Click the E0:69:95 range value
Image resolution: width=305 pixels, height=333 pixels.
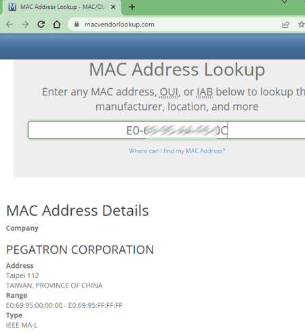click(x=64, y=305)
